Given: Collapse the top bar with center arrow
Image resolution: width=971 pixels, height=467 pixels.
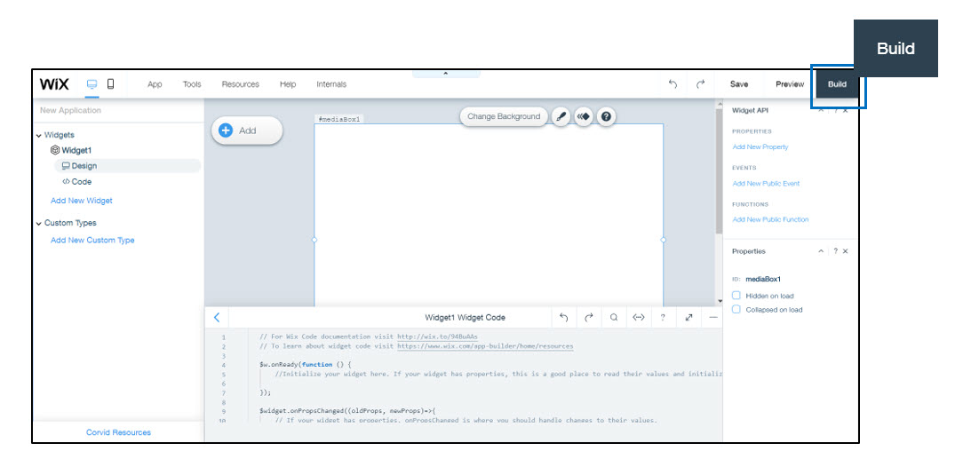Looking at the screenshot, I should 446,74.
